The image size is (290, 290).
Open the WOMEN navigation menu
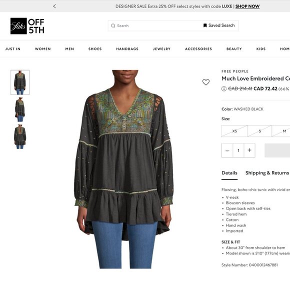pos(43,49)
